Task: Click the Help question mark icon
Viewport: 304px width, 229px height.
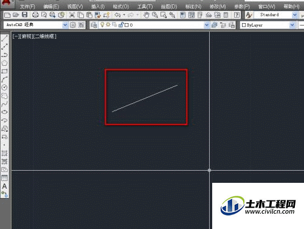Action: 237,15
